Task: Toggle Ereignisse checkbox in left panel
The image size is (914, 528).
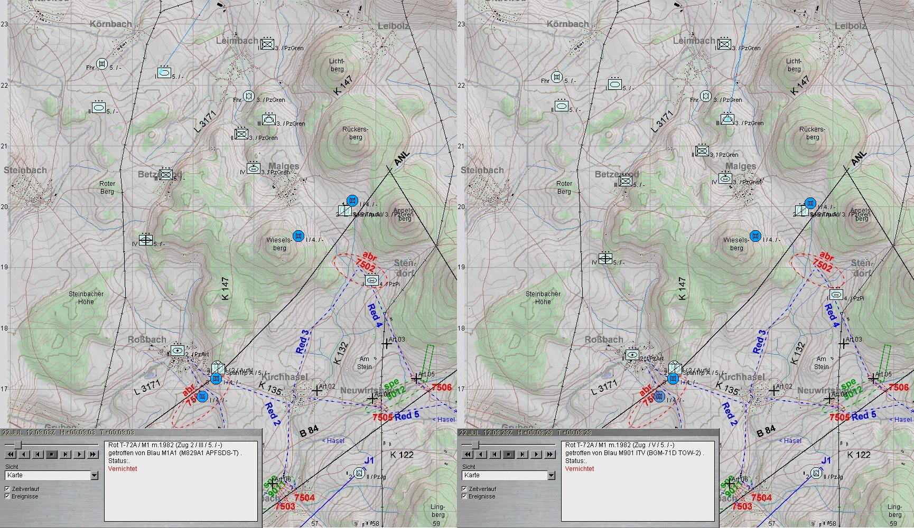Action: click(7, 496)
